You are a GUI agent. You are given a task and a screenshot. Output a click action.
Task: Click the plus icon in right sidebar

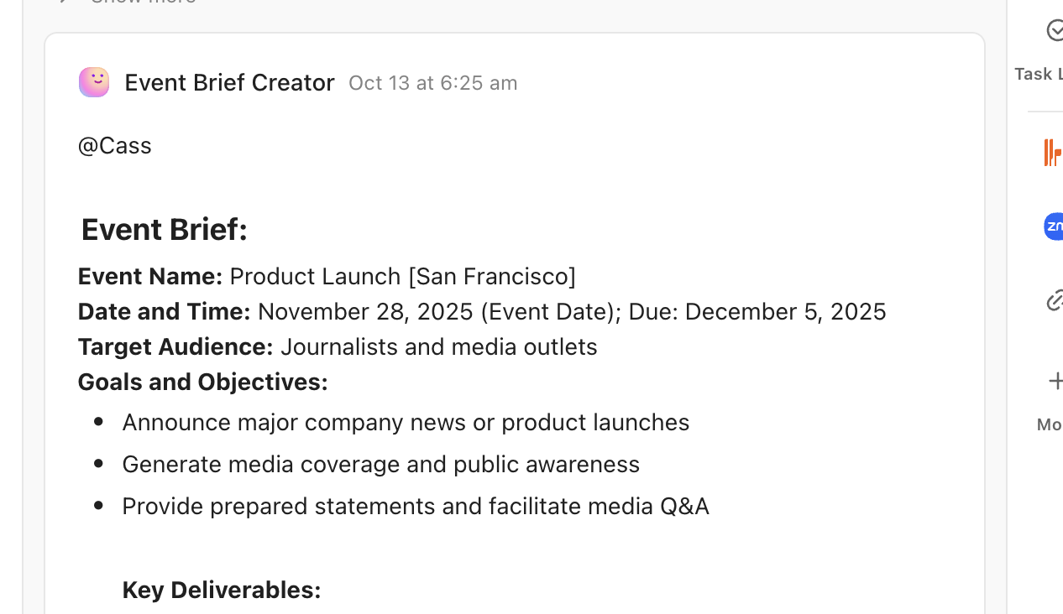point(1055,381)
